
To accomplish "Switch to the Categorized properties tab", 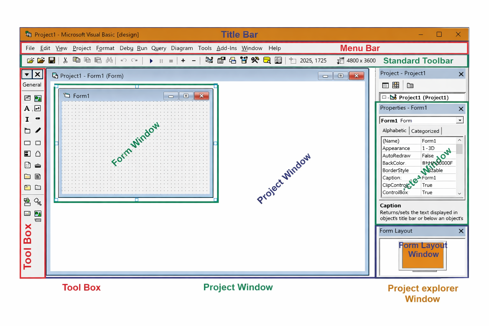I will 425,131.
